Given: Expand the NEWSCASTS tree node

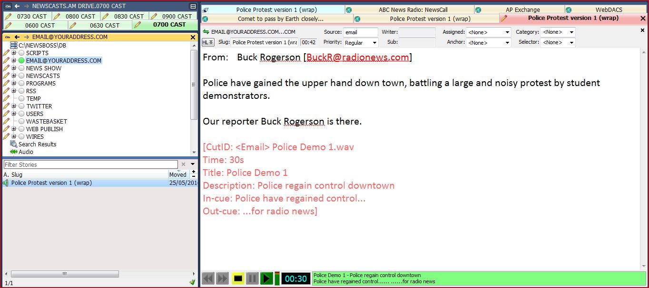Looking at the screenshot, I should 14,76.
